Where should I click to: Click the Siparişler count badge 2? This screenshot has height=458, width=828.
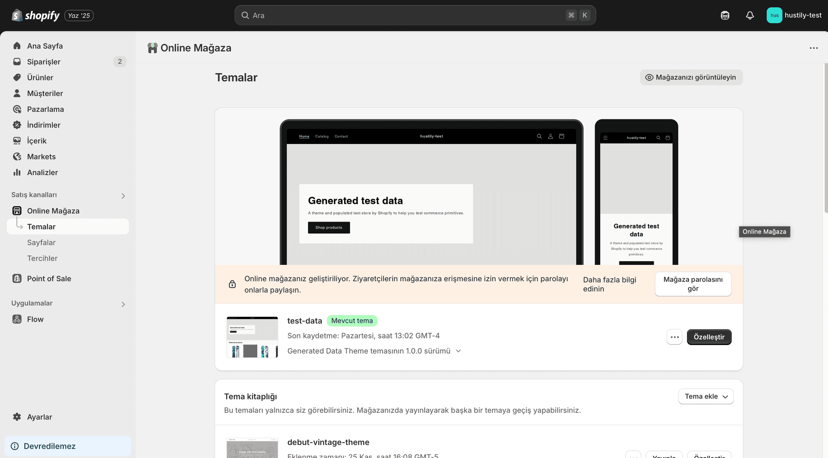click(x=120, y=62)
